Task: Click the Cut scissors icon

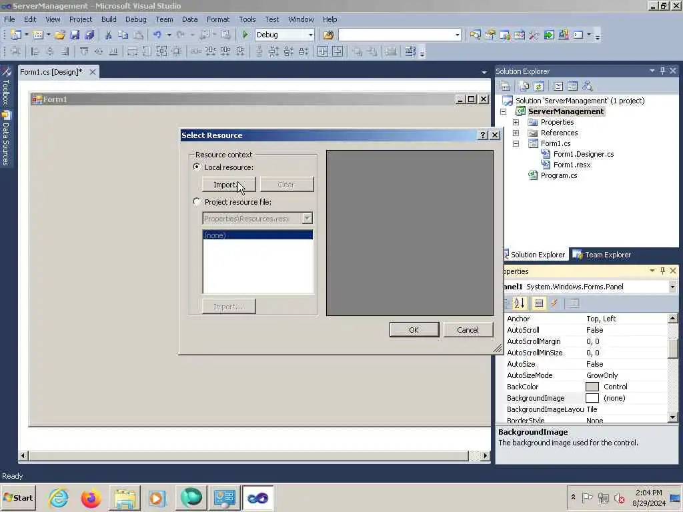Action: click(x=109, y=35)
